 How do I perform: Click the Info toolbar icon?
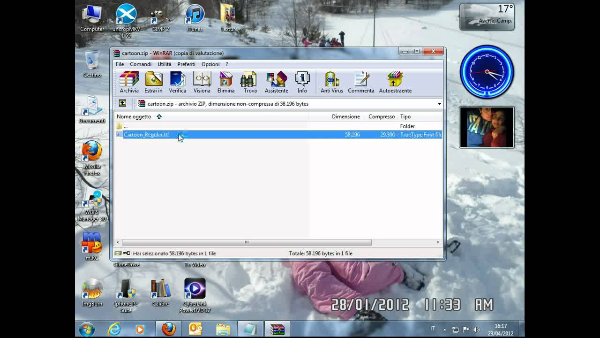pos(302,83)
